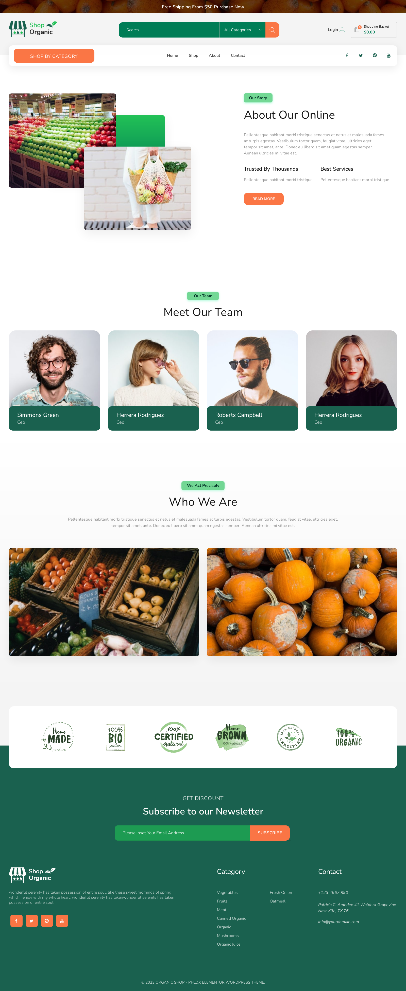
Task: Click the footer orange YouTube icon
Action: [62, 921]
